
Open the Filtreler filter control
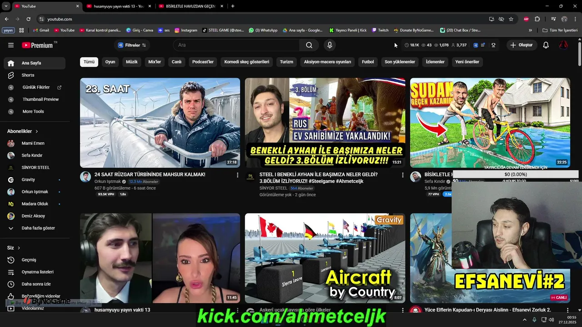(x=132, y=45)
